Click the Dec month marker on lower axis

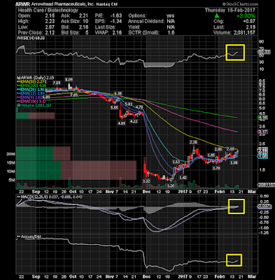click(x=146, y=276)
